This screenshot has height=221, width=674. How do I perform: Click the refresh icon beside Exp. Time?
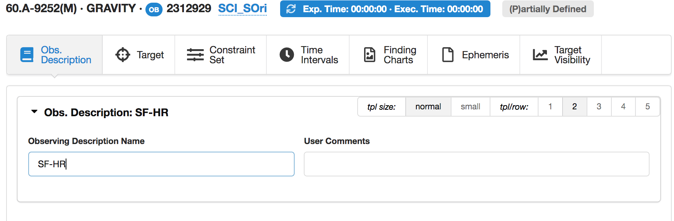coord(291,9)
